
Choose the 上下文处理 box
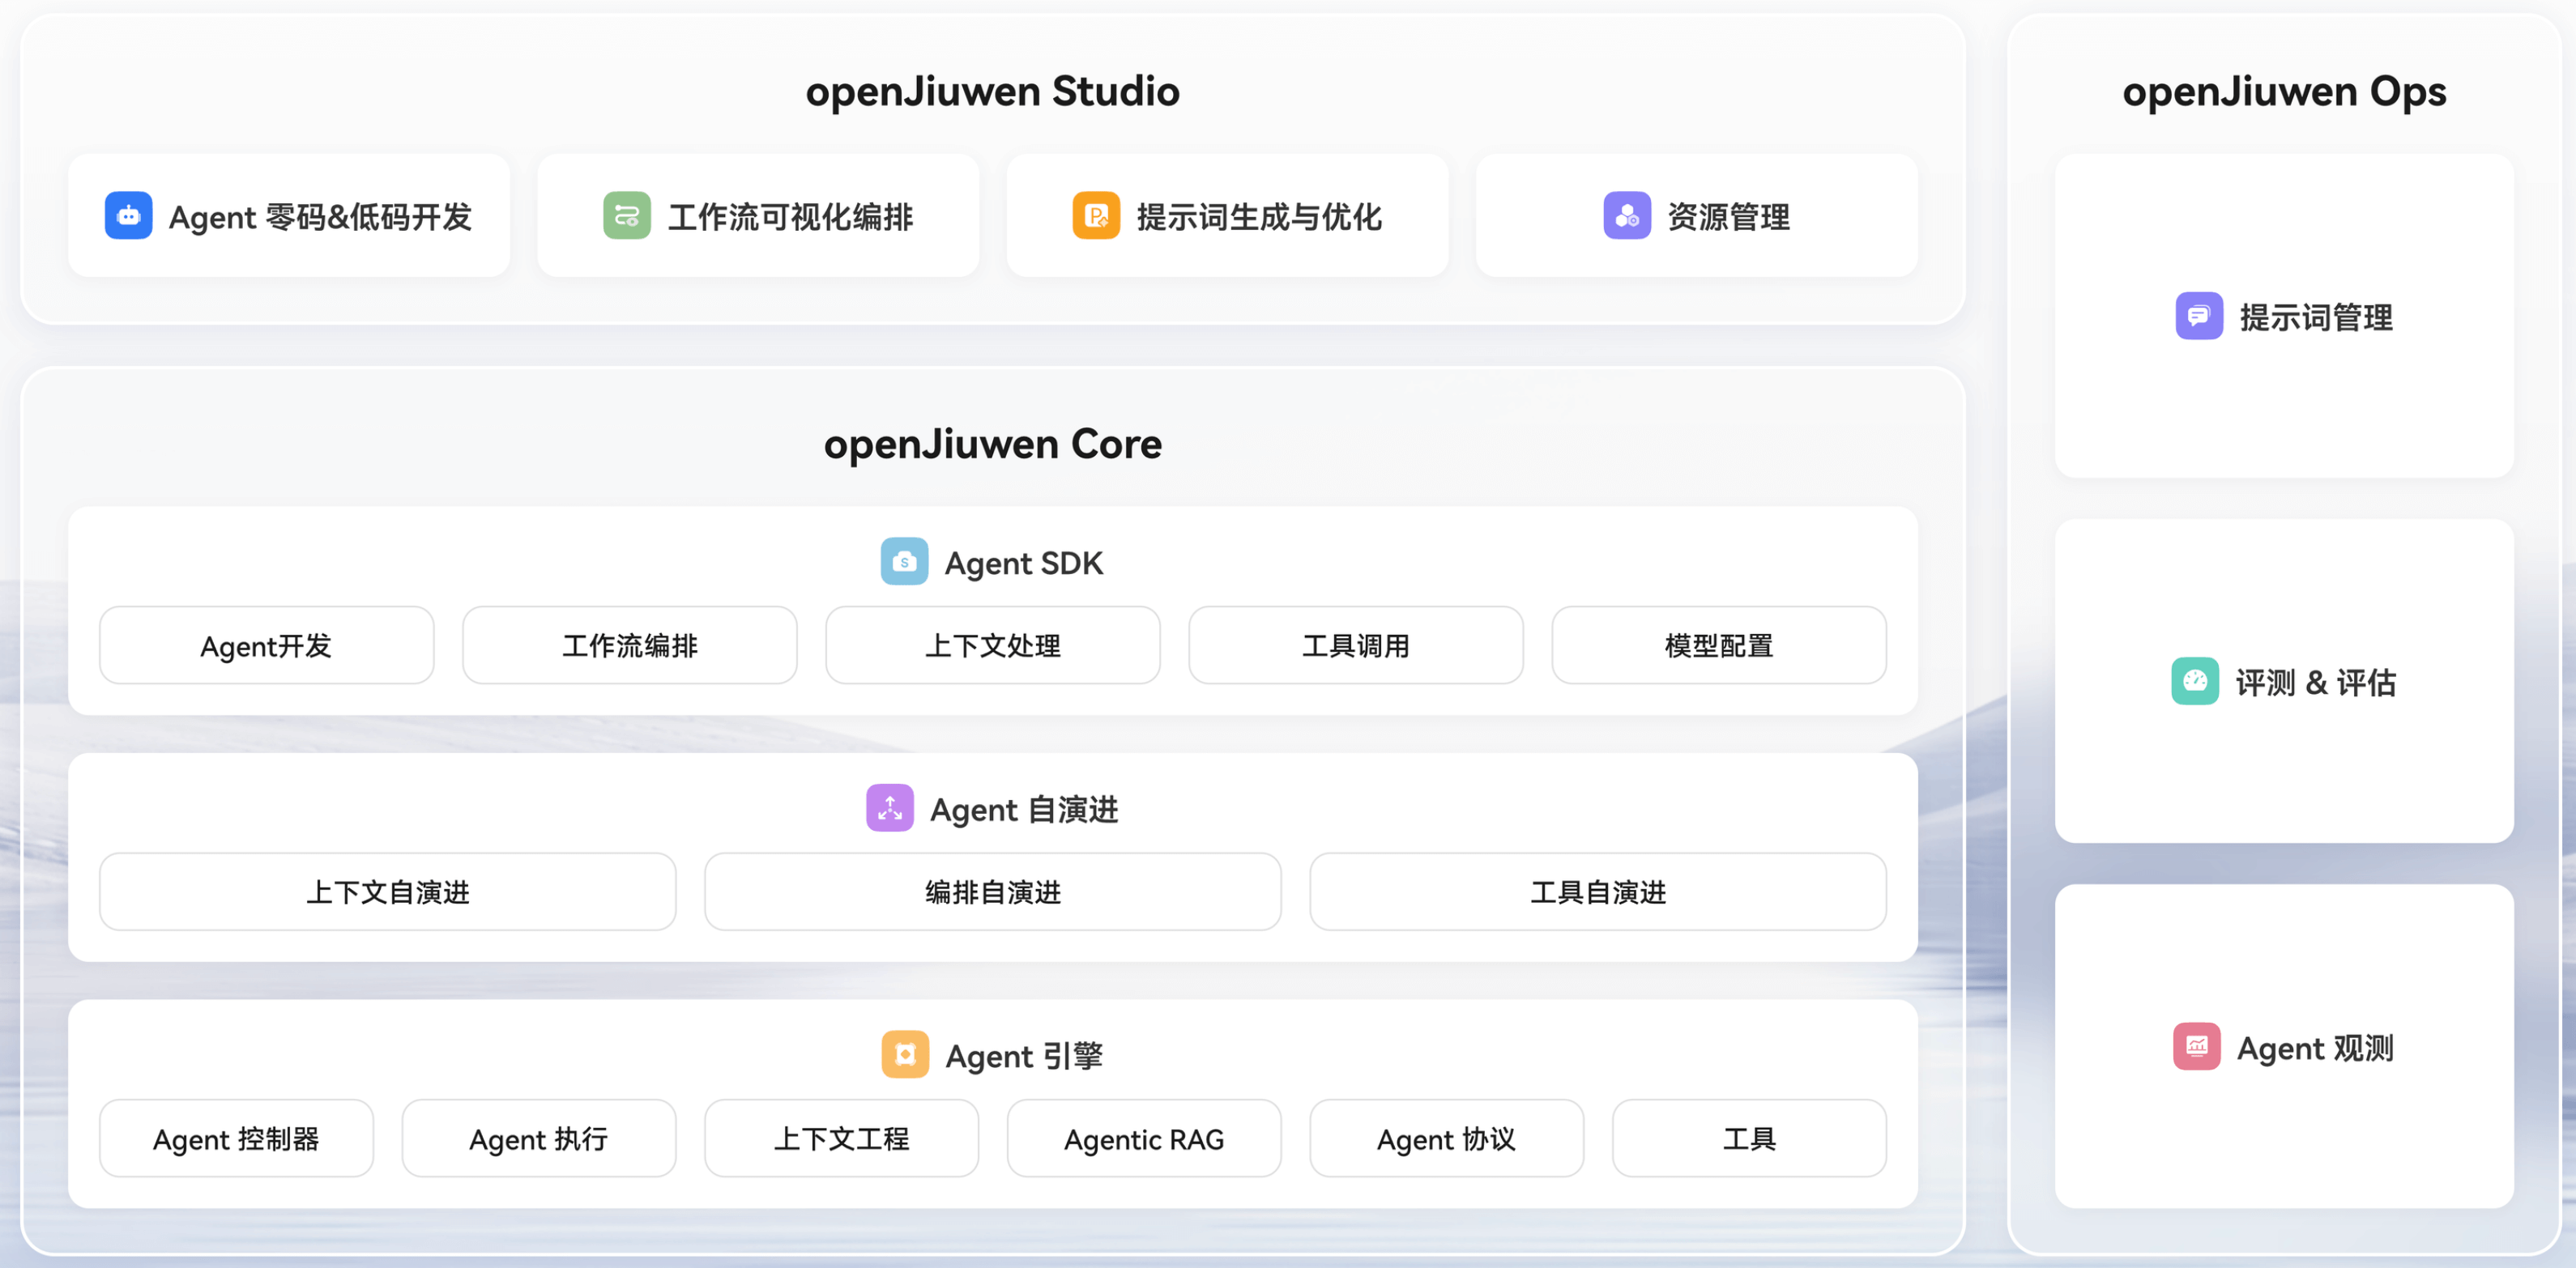(x=992, y=645)
